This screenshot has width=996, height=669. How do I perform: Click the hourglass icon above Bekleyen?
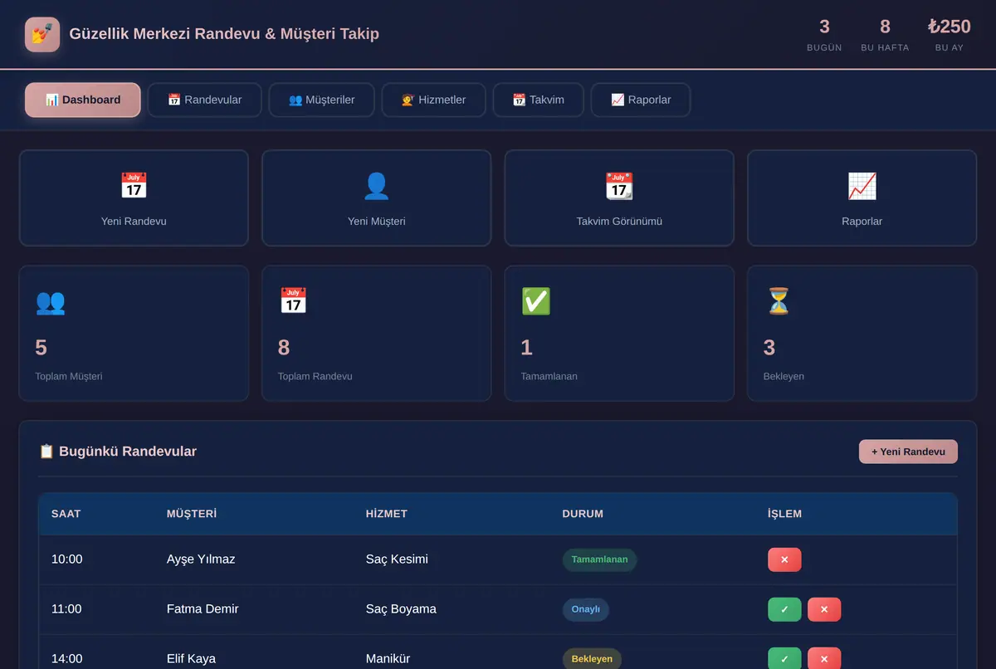779,301
